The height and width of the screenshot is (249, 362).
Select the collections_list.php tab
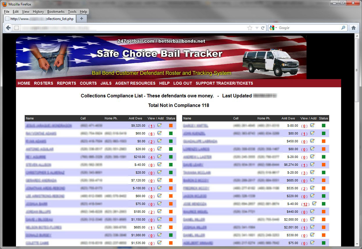[40, 19]
